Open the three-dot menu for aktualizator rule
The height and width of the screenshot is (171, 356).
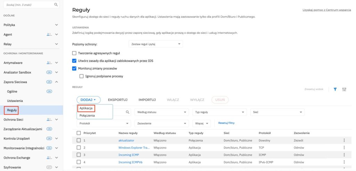pos(344,140)
